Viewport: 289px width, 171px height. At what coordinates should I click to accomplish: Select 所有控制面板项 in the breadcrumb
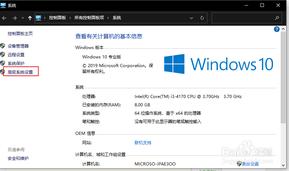pyautogui.click(x=89, y=18)
